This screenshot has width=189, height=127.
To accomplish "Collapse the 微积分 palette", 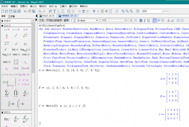I will [2, 112].
